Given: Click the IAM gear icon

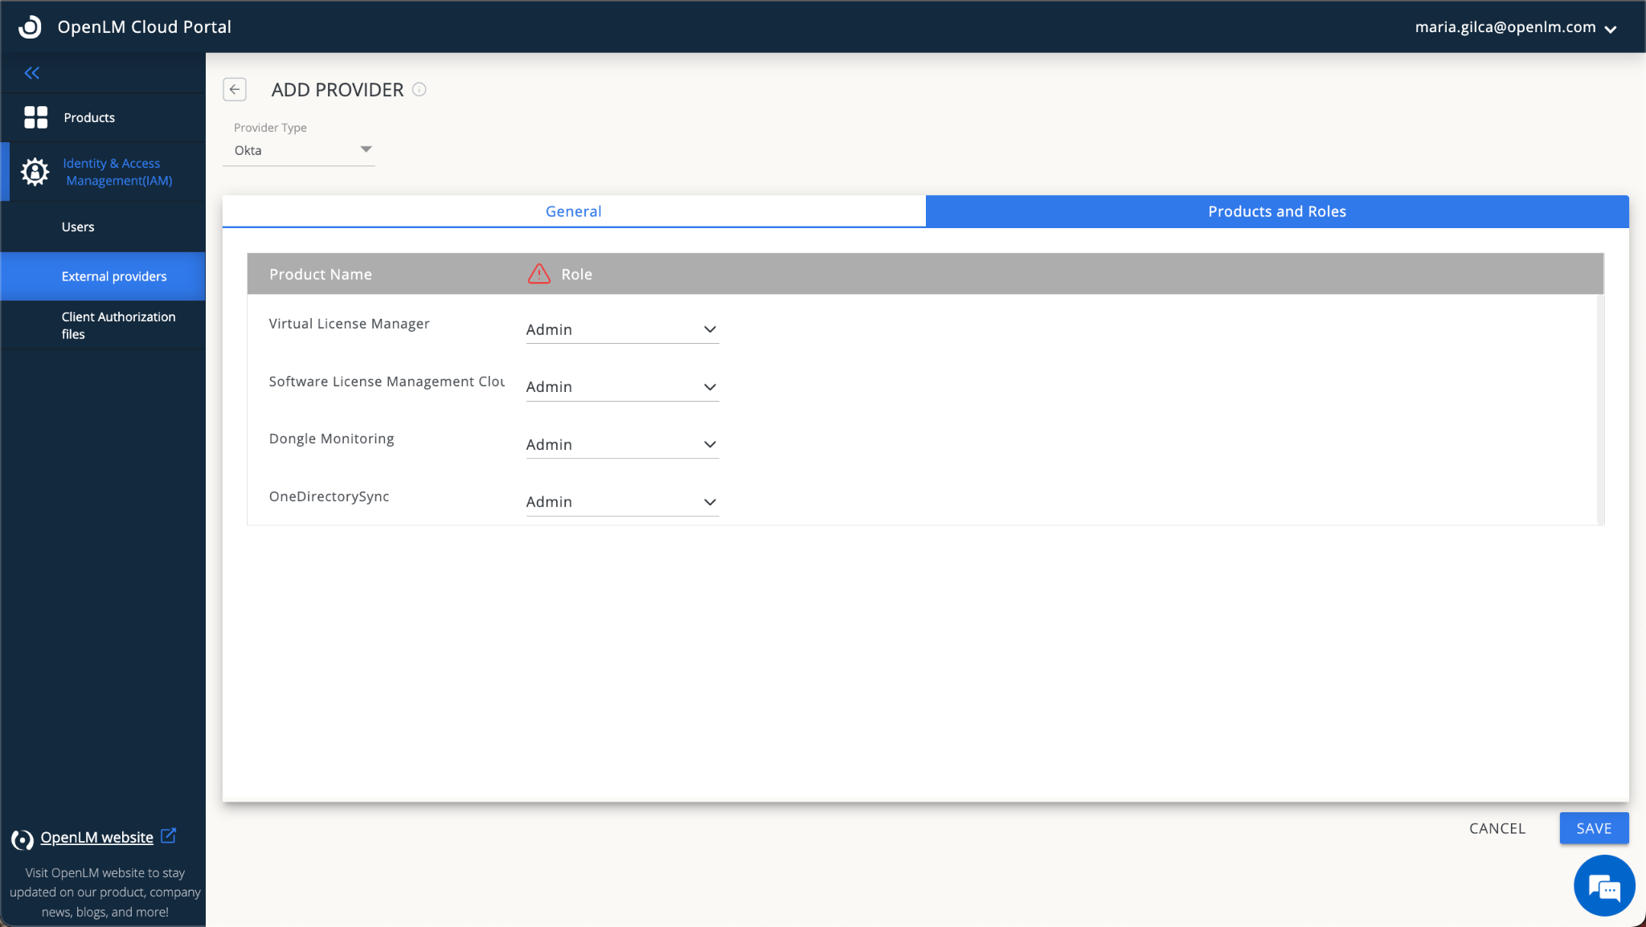Looking at the screenshot, I should point(35,172).
